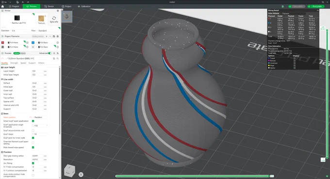
Task: Toggle Role-based wipe speed checkbox
Action: tap(33, 148)
